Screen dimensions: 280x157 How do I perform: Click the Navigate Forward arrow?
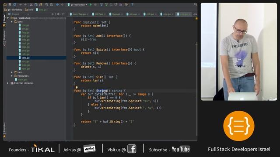pos(62,5)
